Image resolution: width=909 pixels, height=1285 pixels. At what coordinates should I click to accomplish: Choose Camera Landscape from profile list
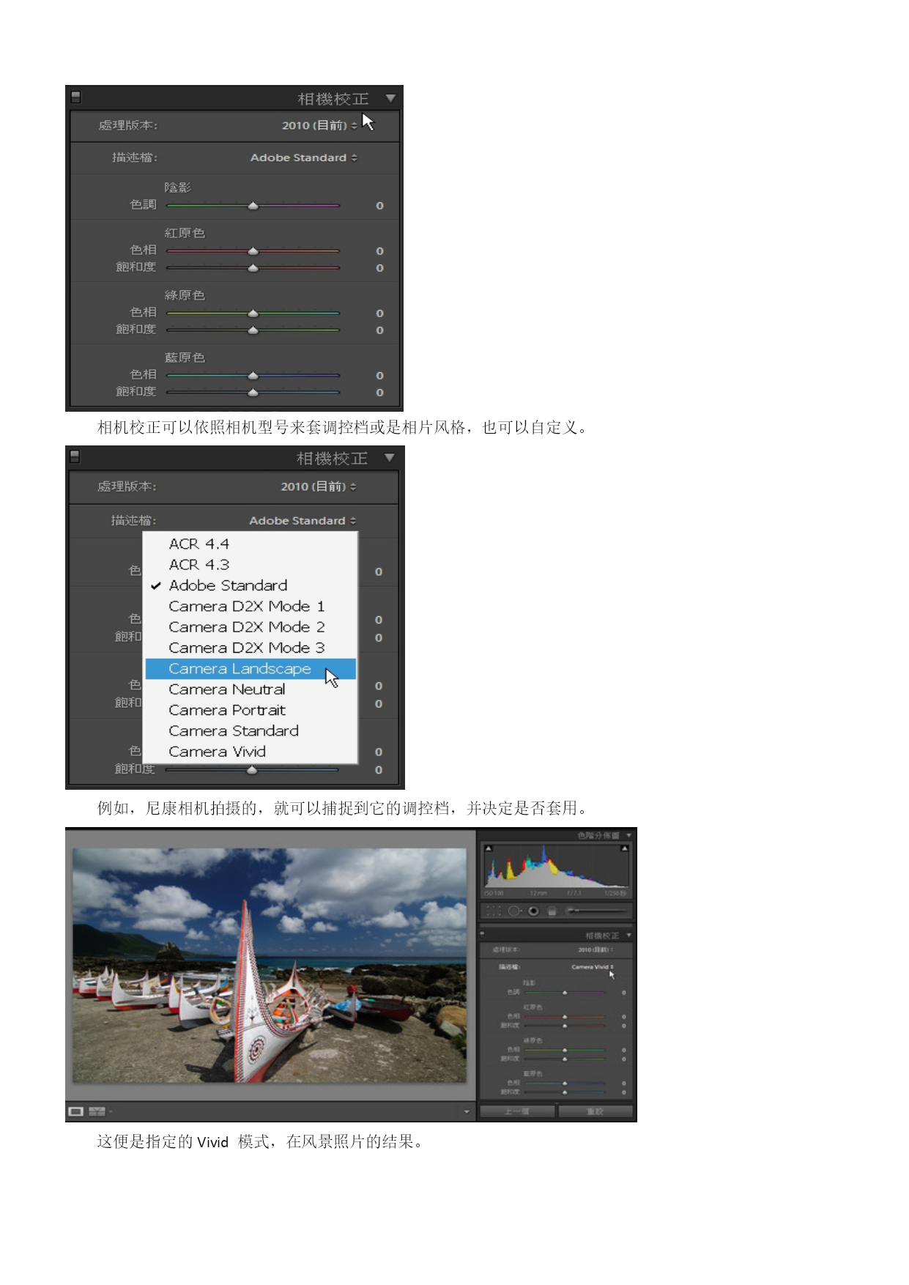point(240,669)
